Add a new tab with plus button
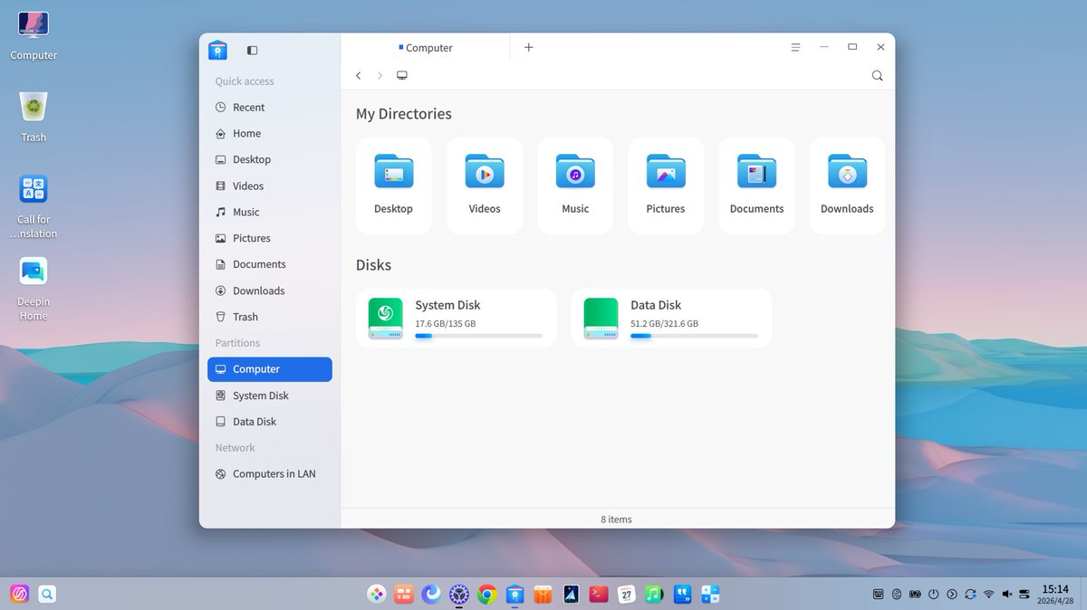 click(x=529, y=47)
